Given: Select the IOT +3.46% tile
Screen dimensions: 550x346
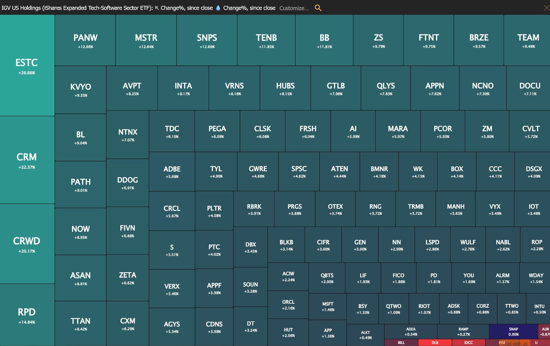Looking at the screenshot, I should tap(533, 209).
